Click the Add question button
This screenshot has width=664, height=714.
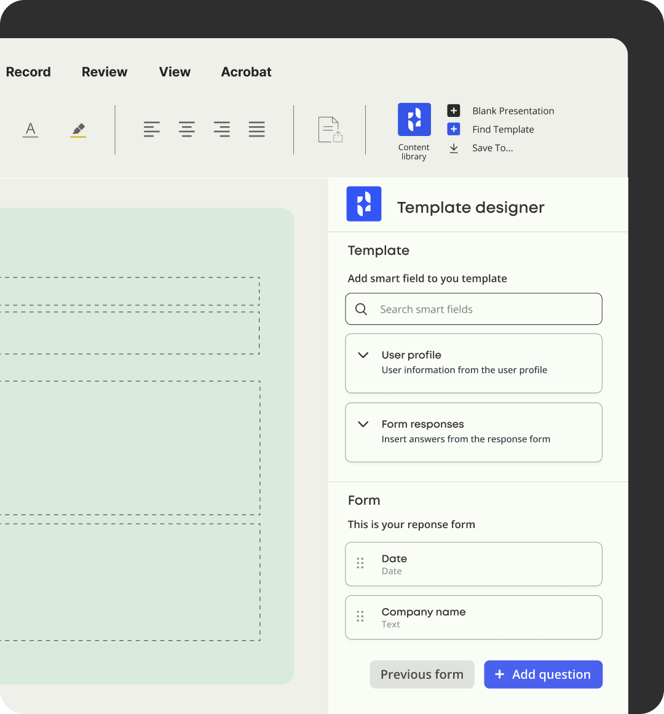(x=543, y=675)
